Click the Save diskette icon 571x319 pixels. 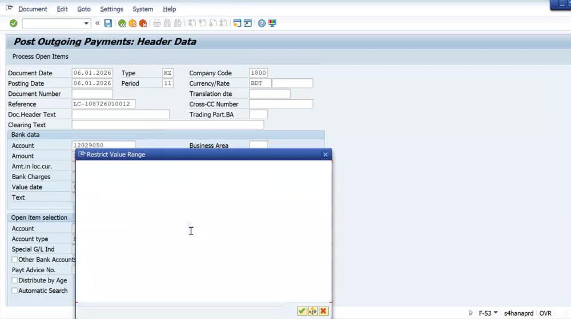click(108, 23)
